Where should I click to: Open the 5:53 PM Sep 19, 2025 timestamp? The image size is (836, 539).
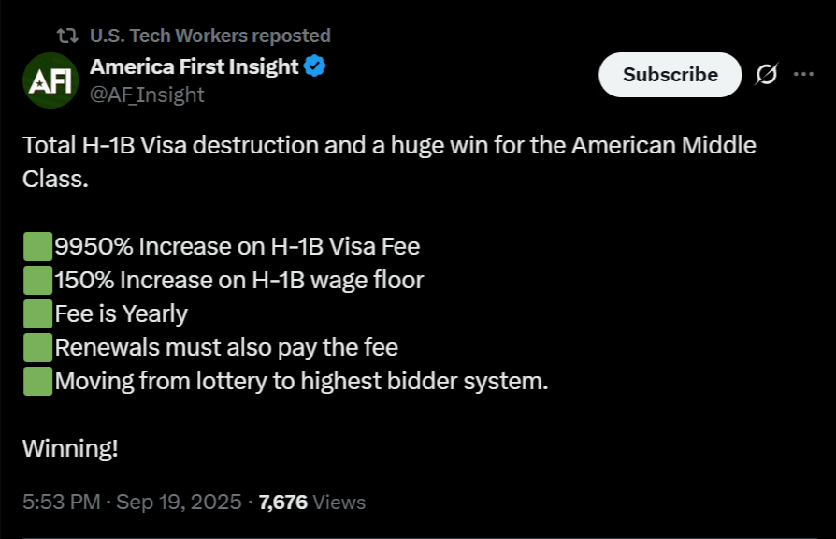click(132, 503)
